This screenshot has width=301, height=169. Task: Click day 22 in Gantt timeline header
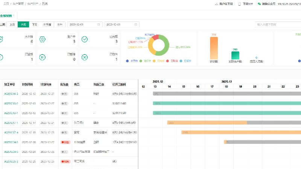click(283, 87)
